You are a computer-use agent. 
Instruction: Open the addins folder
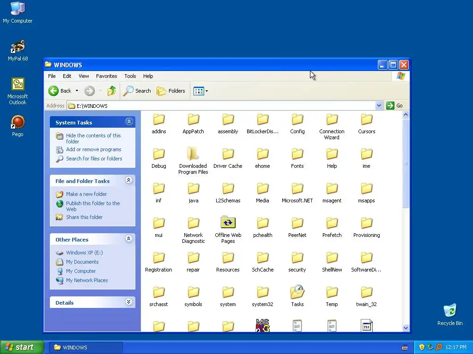(159, 124)
